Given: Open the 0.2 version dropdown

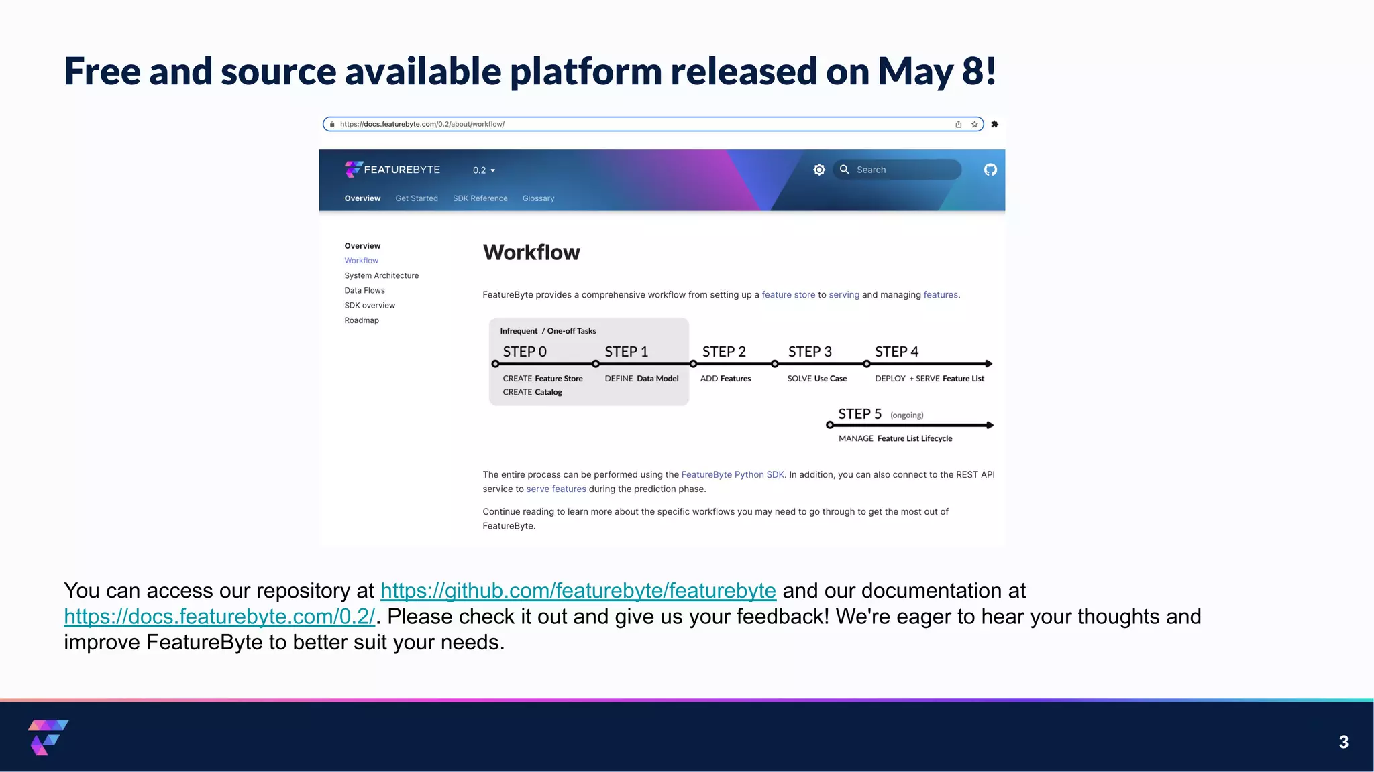Looking at the screenshot, I should point(484,170).
